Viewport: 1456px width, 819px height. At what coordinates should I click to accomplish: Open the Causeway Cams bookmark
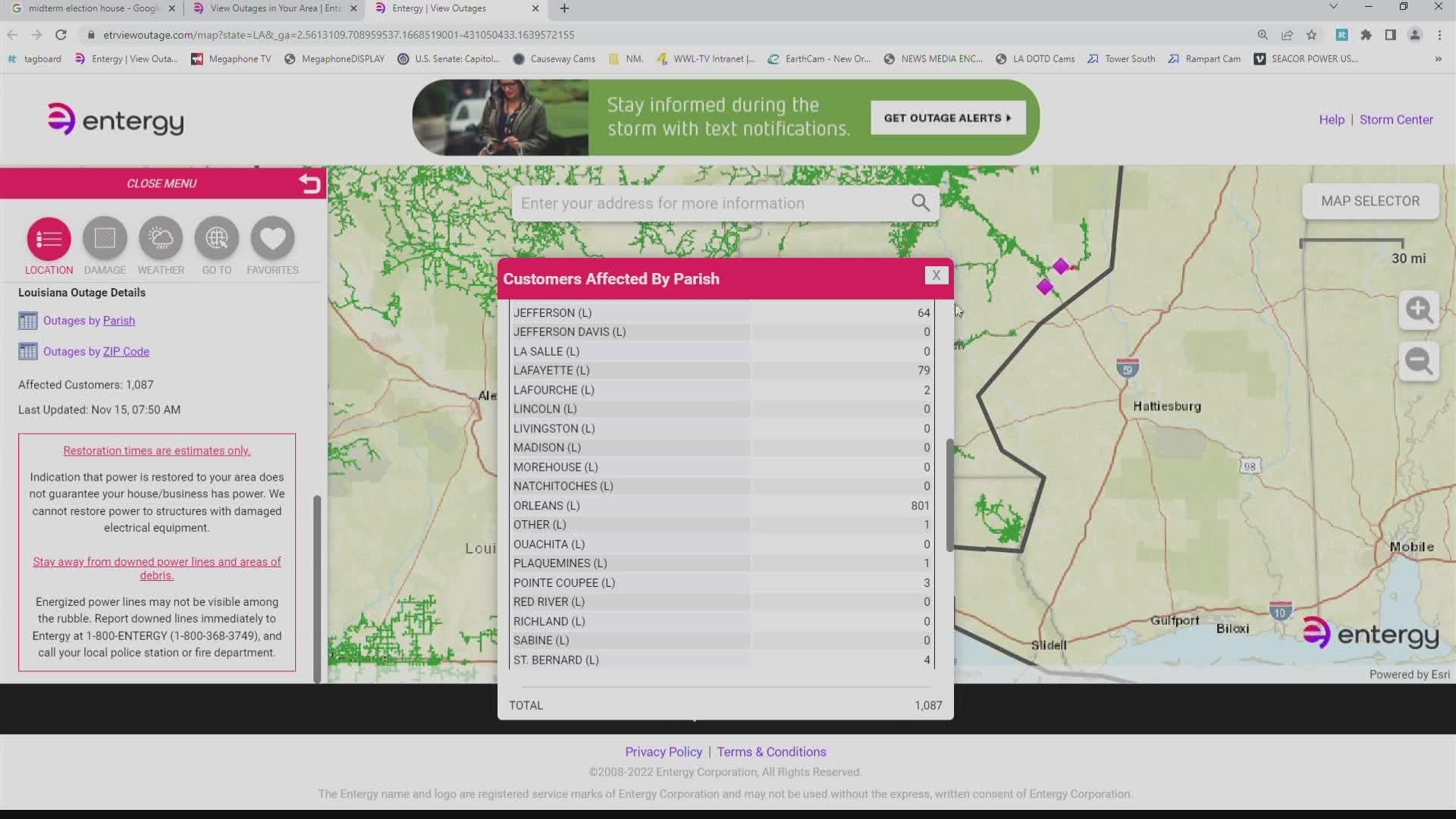(554, 59)
